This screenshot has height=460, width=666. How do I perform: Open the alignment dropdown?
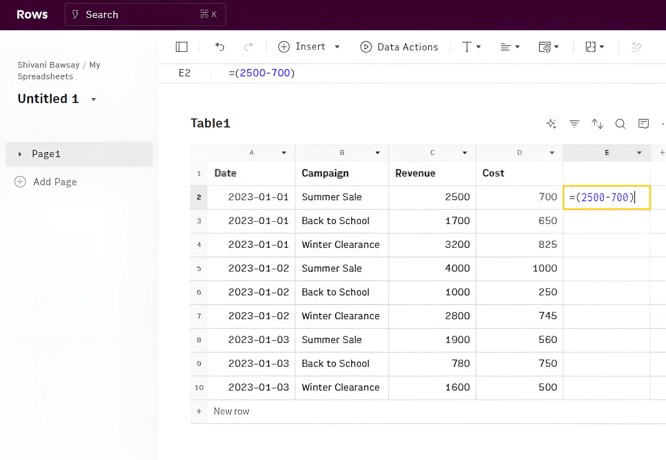pyautogui.click(x=510, y=47)
